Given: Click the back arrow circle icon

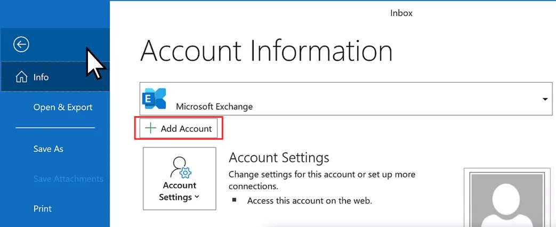Looking at the screenshot, I should pyautogui.click(x=21, y=45).
